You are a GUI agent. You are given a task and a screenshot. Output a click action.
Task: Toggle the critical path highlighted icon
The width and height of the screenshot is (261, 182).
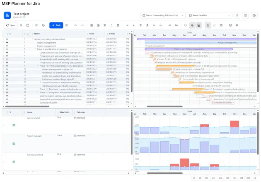point(192,25)
